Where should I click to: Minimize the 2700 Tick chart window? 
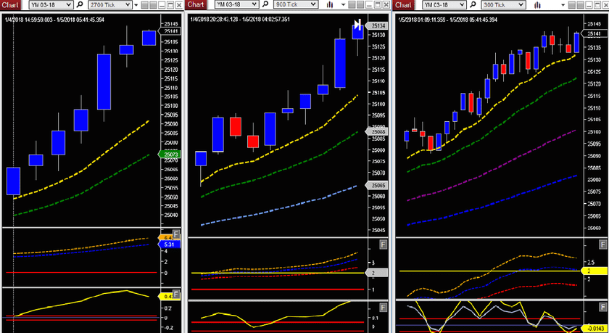click(x=162, y=4)
